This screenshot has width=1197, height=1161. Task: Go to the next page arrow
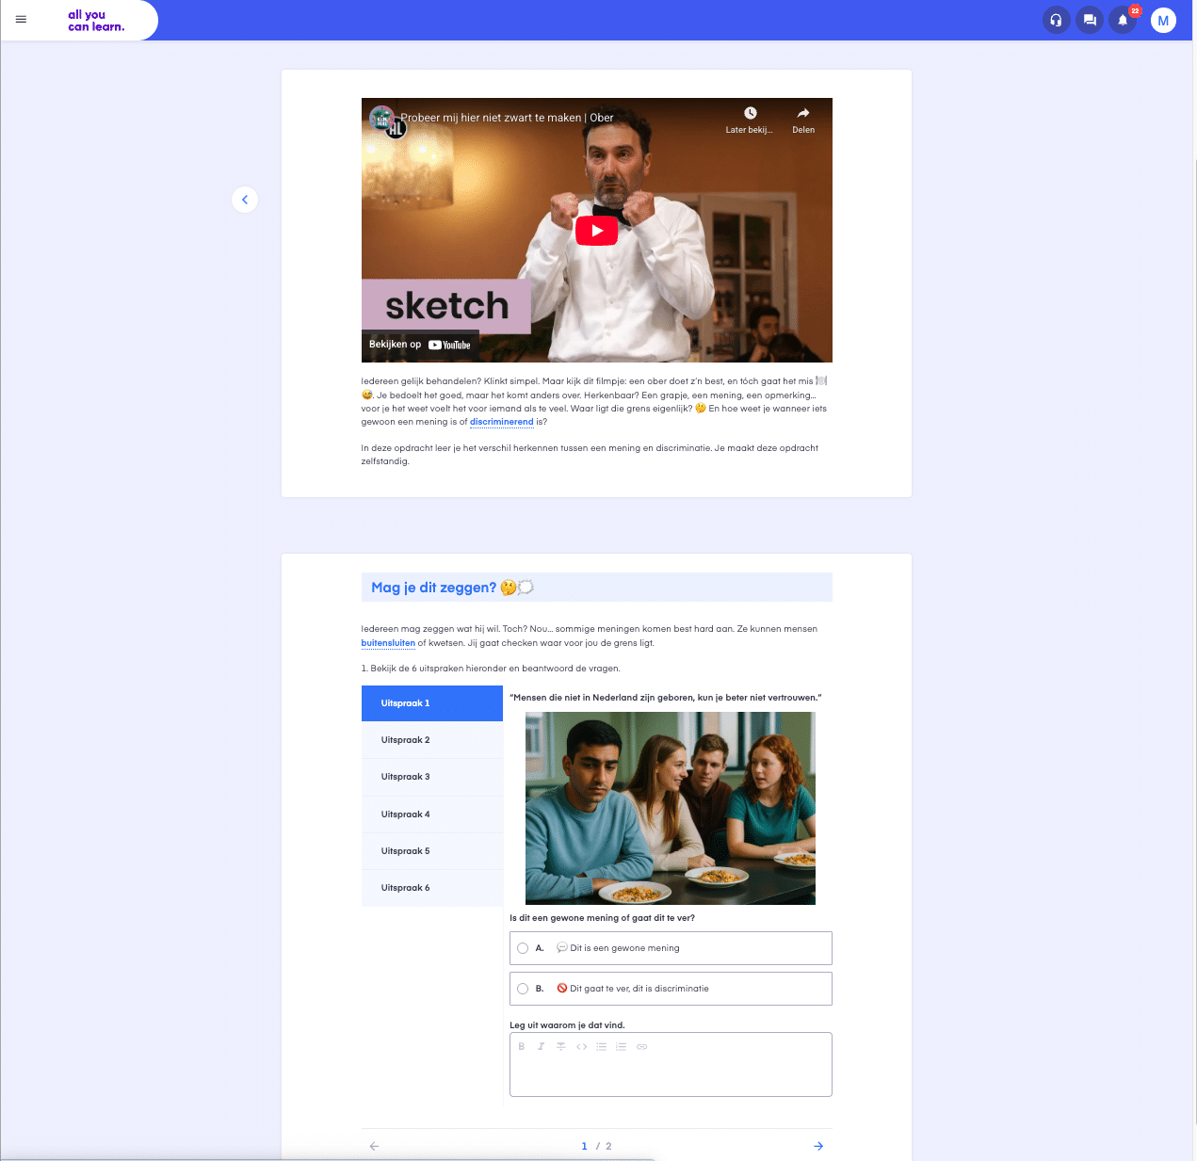818,1146
